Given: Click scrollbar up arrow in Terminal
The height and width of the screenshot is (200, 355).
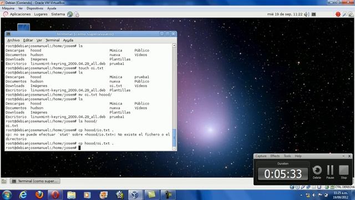Looking at the screenshot, I should coord(174,46).
